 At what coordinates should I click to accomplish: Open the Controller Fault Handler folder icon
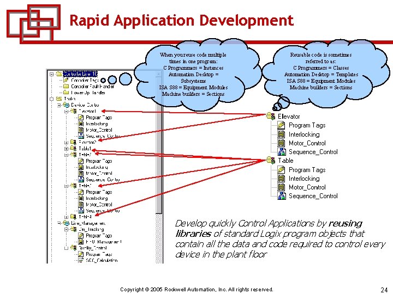click(66, 86)
